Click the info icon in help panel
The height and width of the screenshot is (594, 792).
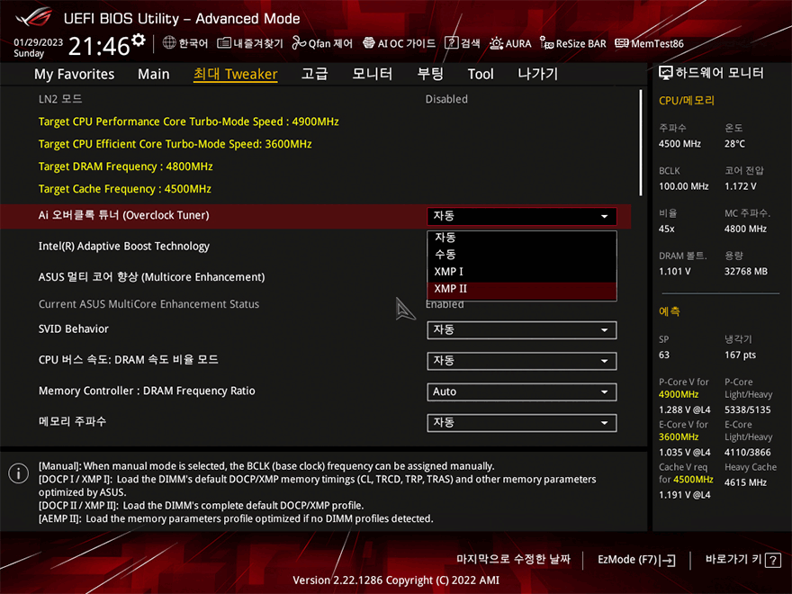19,473
